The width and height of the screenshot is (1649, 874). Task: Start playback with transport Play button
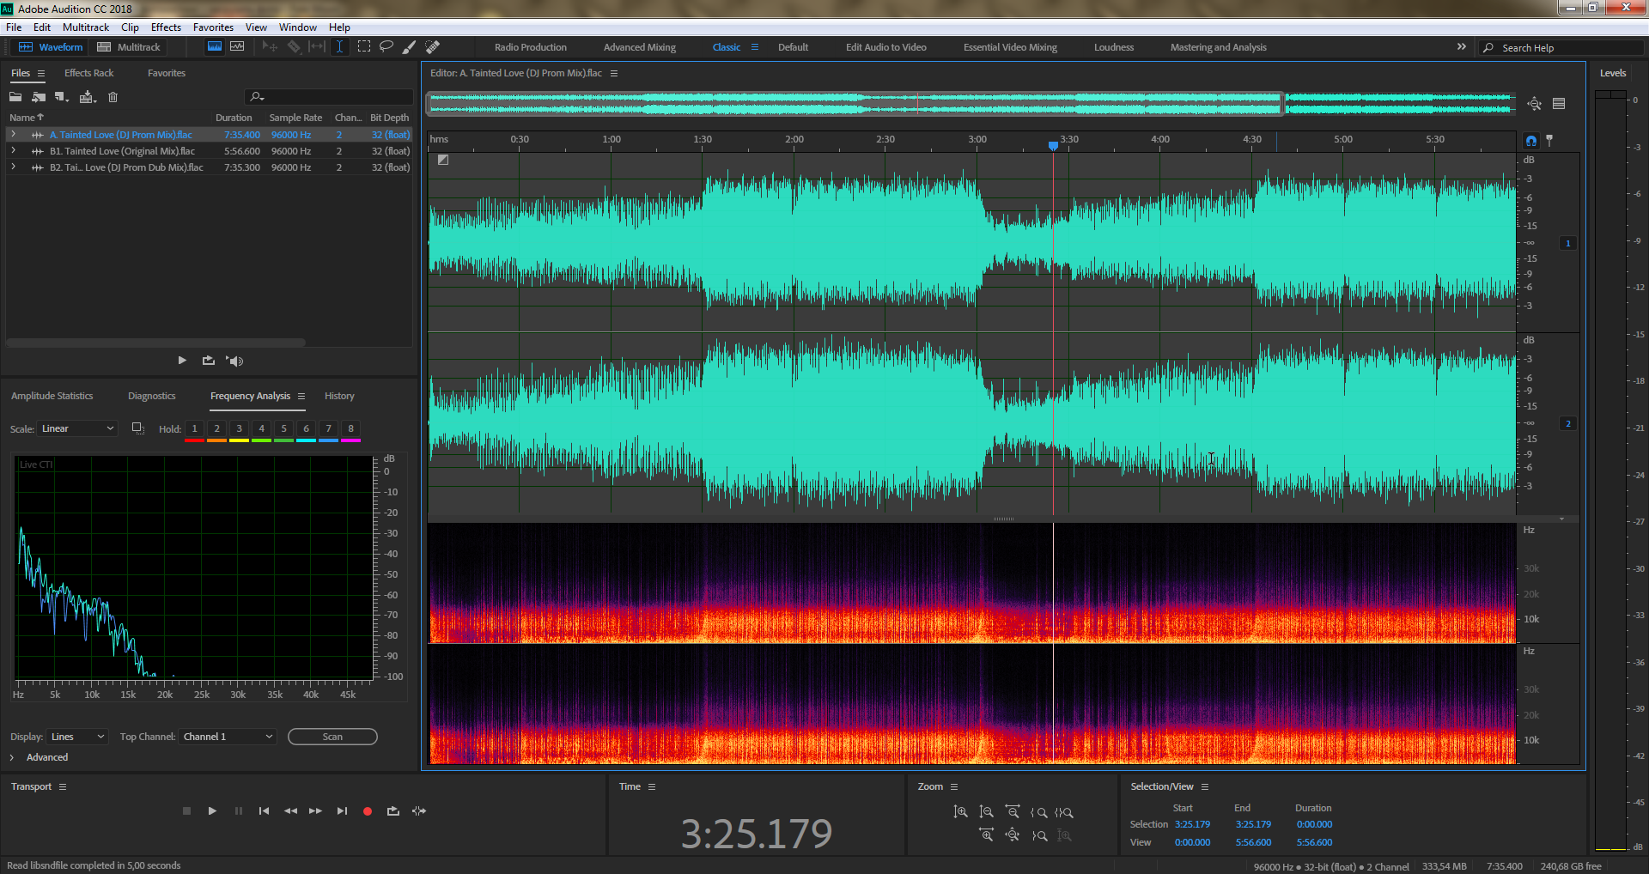212,810
